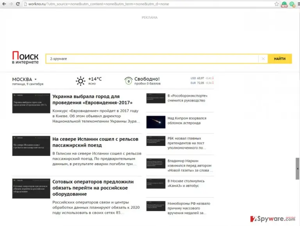Viewport: 300px width, 226px height.
Task: Open news Владимир Маркин извинился перед автором
Action: (x=190, y=165)
